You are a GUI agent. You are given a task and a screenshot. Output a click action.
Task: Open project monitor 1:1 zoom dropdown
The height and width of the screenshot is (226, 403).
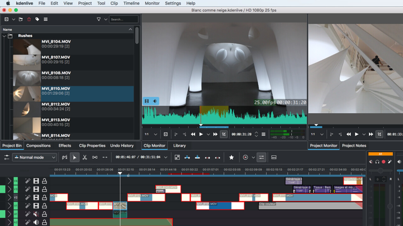coord(317,134)
